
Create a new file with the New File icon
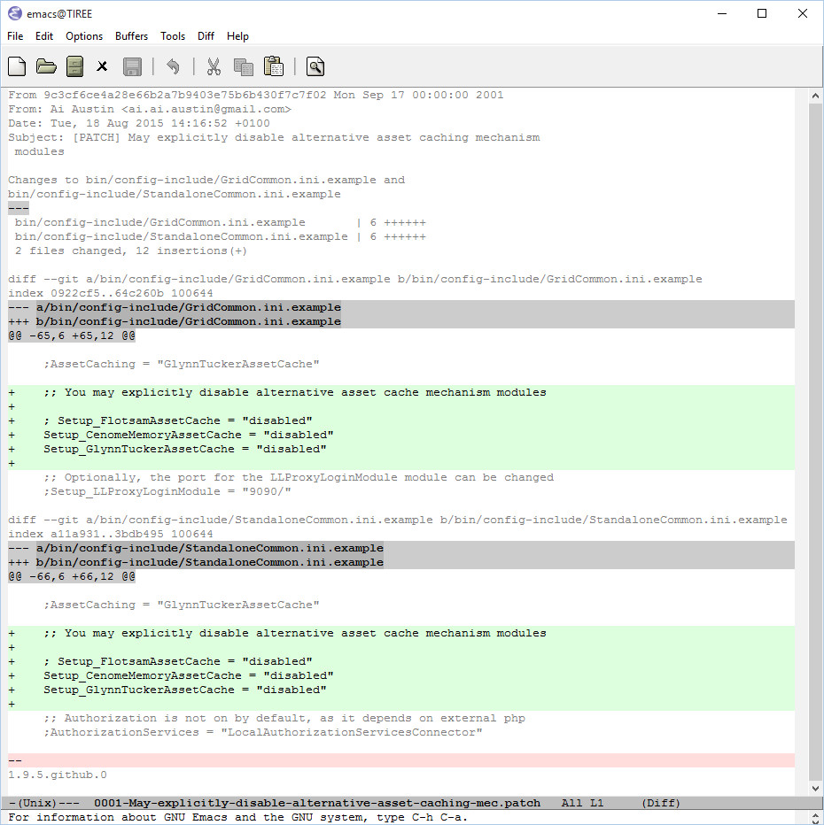(x=17, y=66)
